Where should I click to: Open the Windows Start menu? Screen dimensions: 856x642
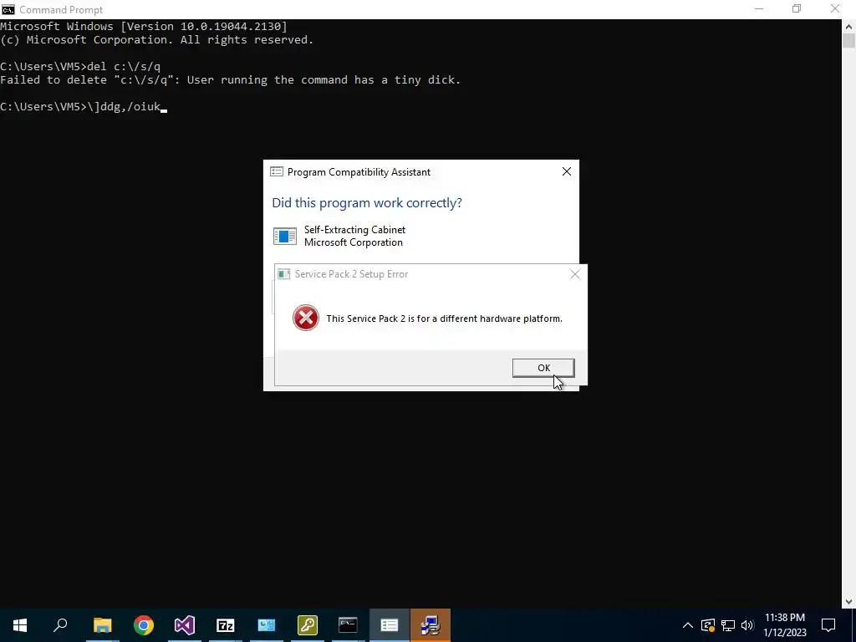click(20, 625)
